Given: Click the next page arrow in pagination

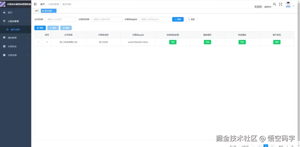Looking at the screenshot, I should point(272,146).
